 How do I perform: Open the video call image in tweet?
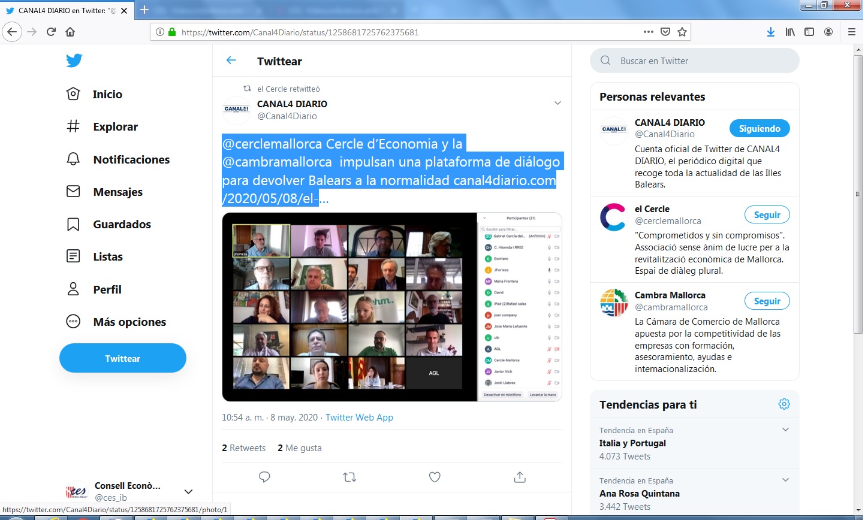tap(392, 307)
